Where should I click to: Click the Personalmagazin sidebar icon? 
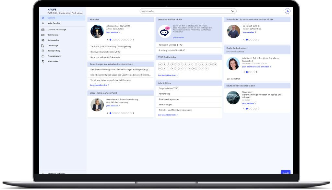(43, 56)
